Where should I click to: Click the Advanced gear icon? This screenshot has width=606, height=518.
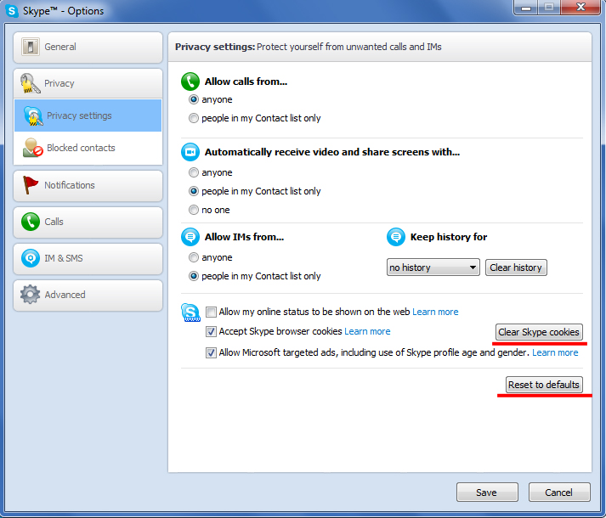[31, 295]
